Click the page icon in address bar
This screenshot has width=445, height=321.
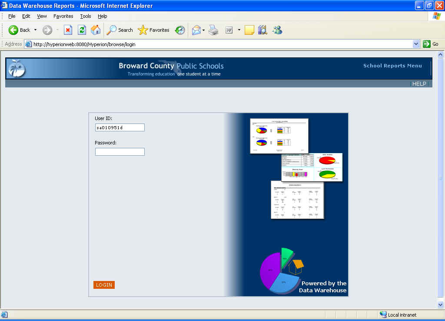(x=28, y=44)
